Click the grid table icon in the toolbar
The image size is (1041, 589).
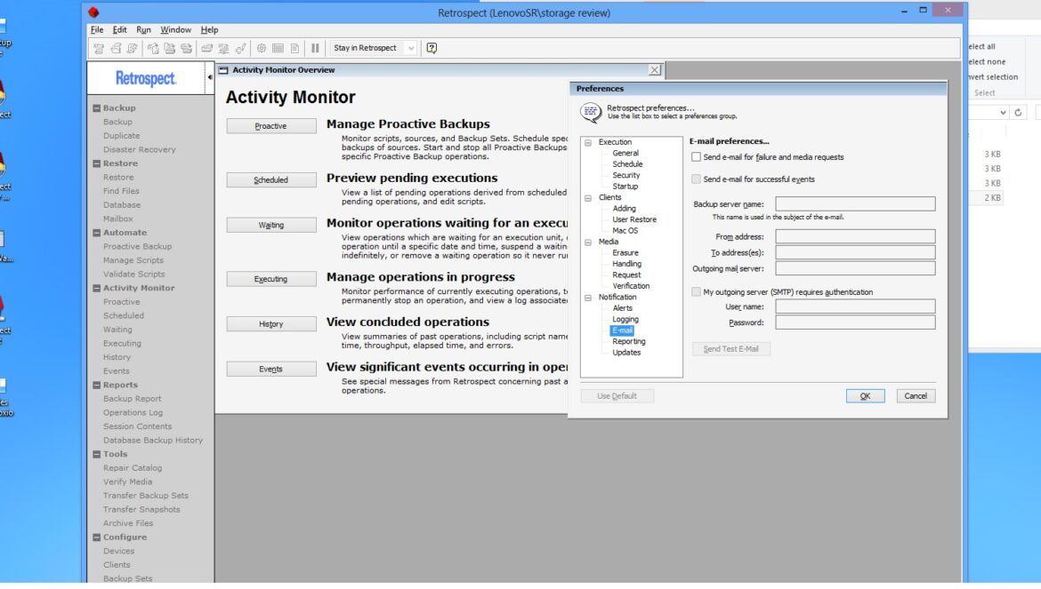coord(278,48)
